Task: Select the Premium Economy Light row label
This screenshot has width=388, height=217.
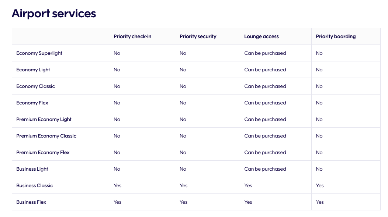Action: [x=44, y=119]
